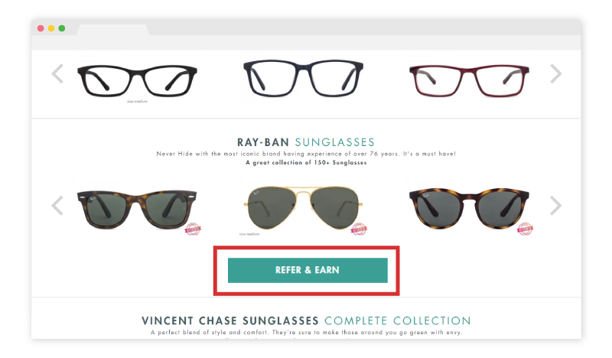612x358 pixels.
Task: Open the black rectangular eyeglasses product
Action: click(x=137, y=81)
